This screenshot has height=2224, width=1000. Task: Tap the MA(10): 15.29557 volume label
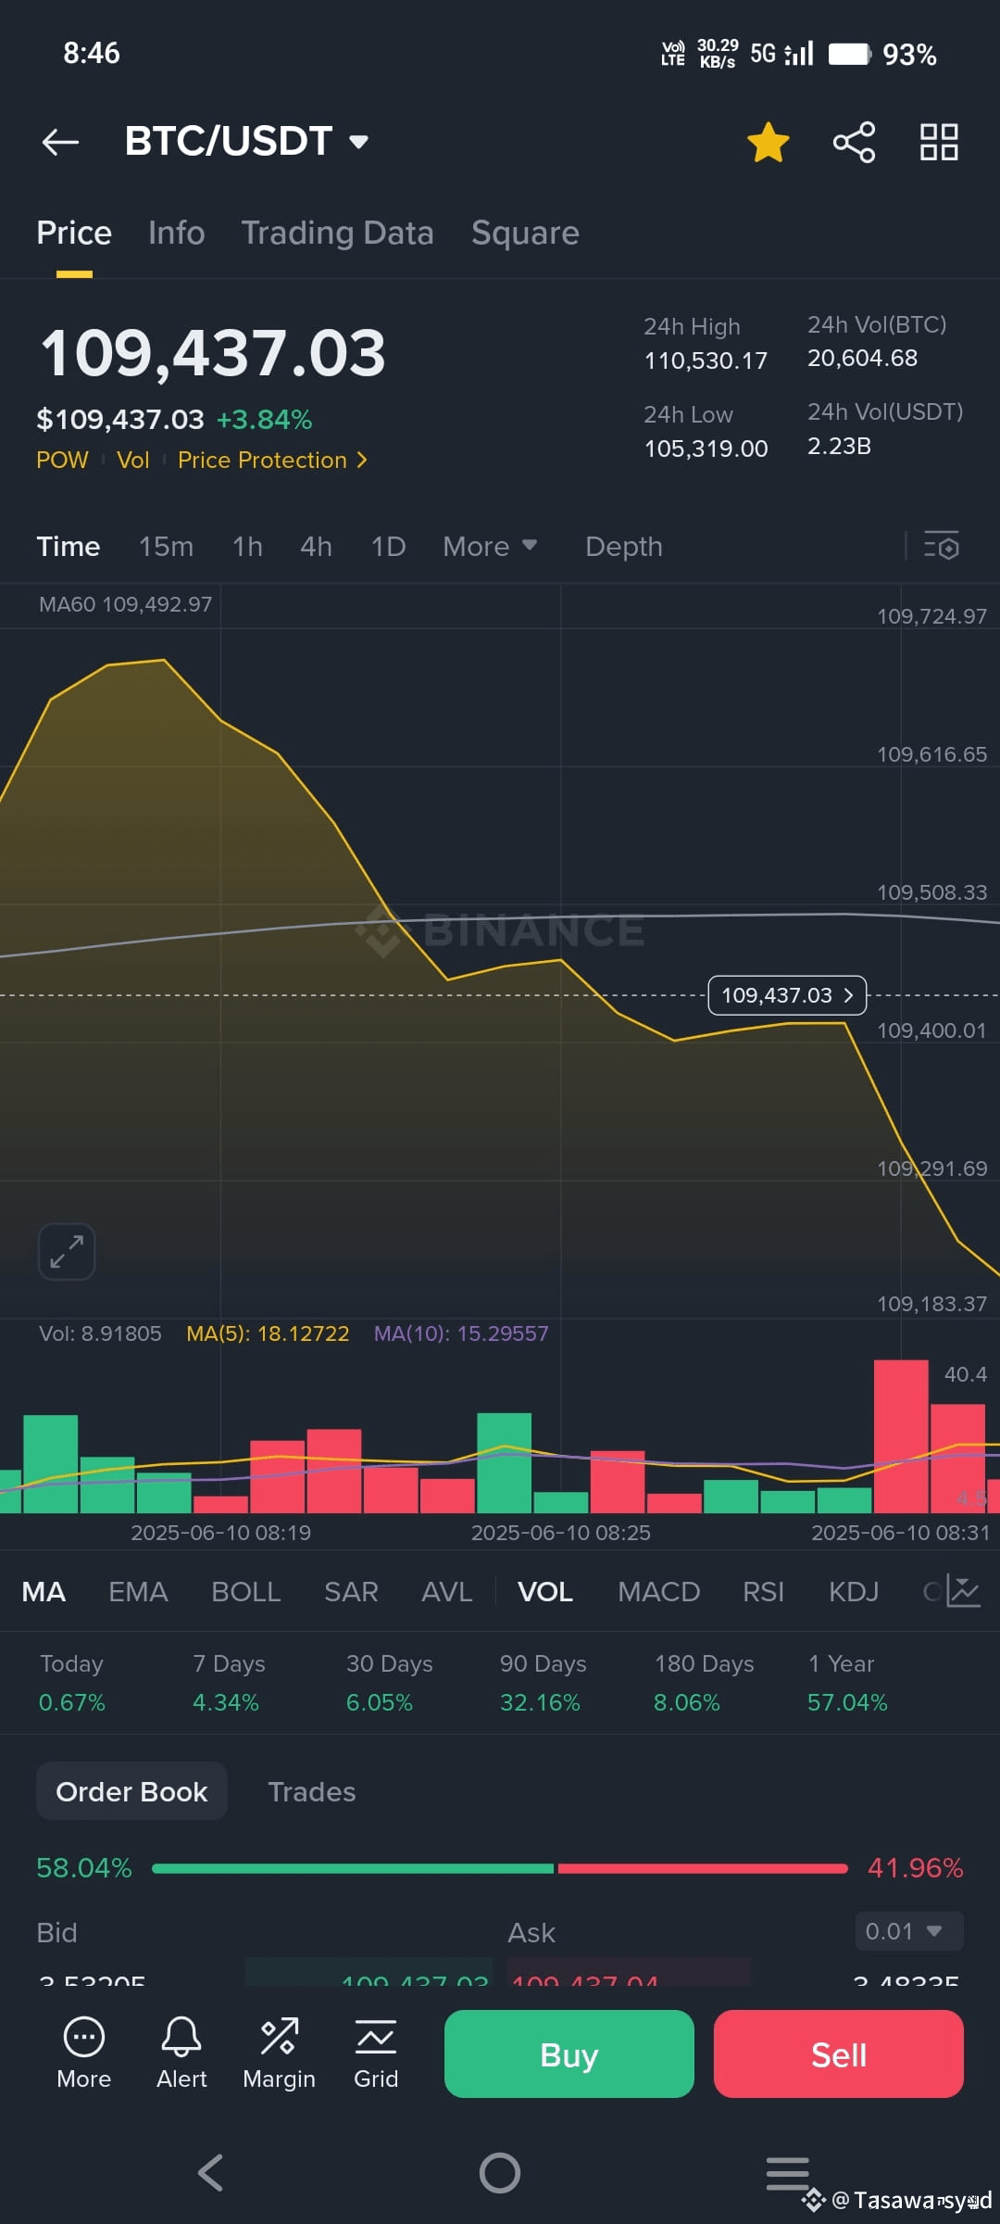point(461,1333)
